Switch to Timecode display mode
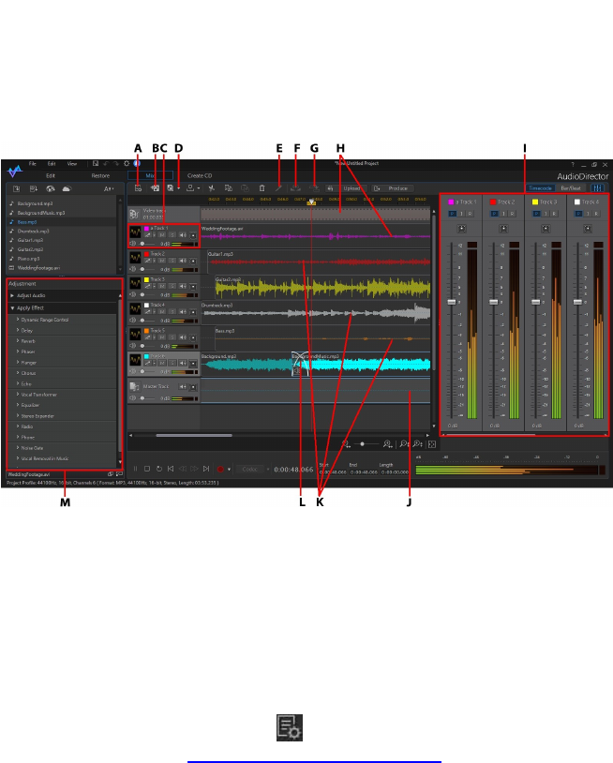The height and width of the screenshot is (763, 613). tap(540, 187)
